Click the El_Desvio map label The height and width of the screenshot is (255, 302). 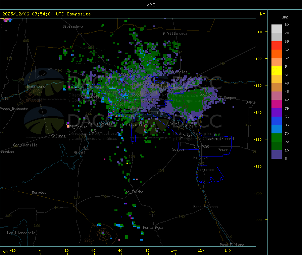click(x=79, y=127)
